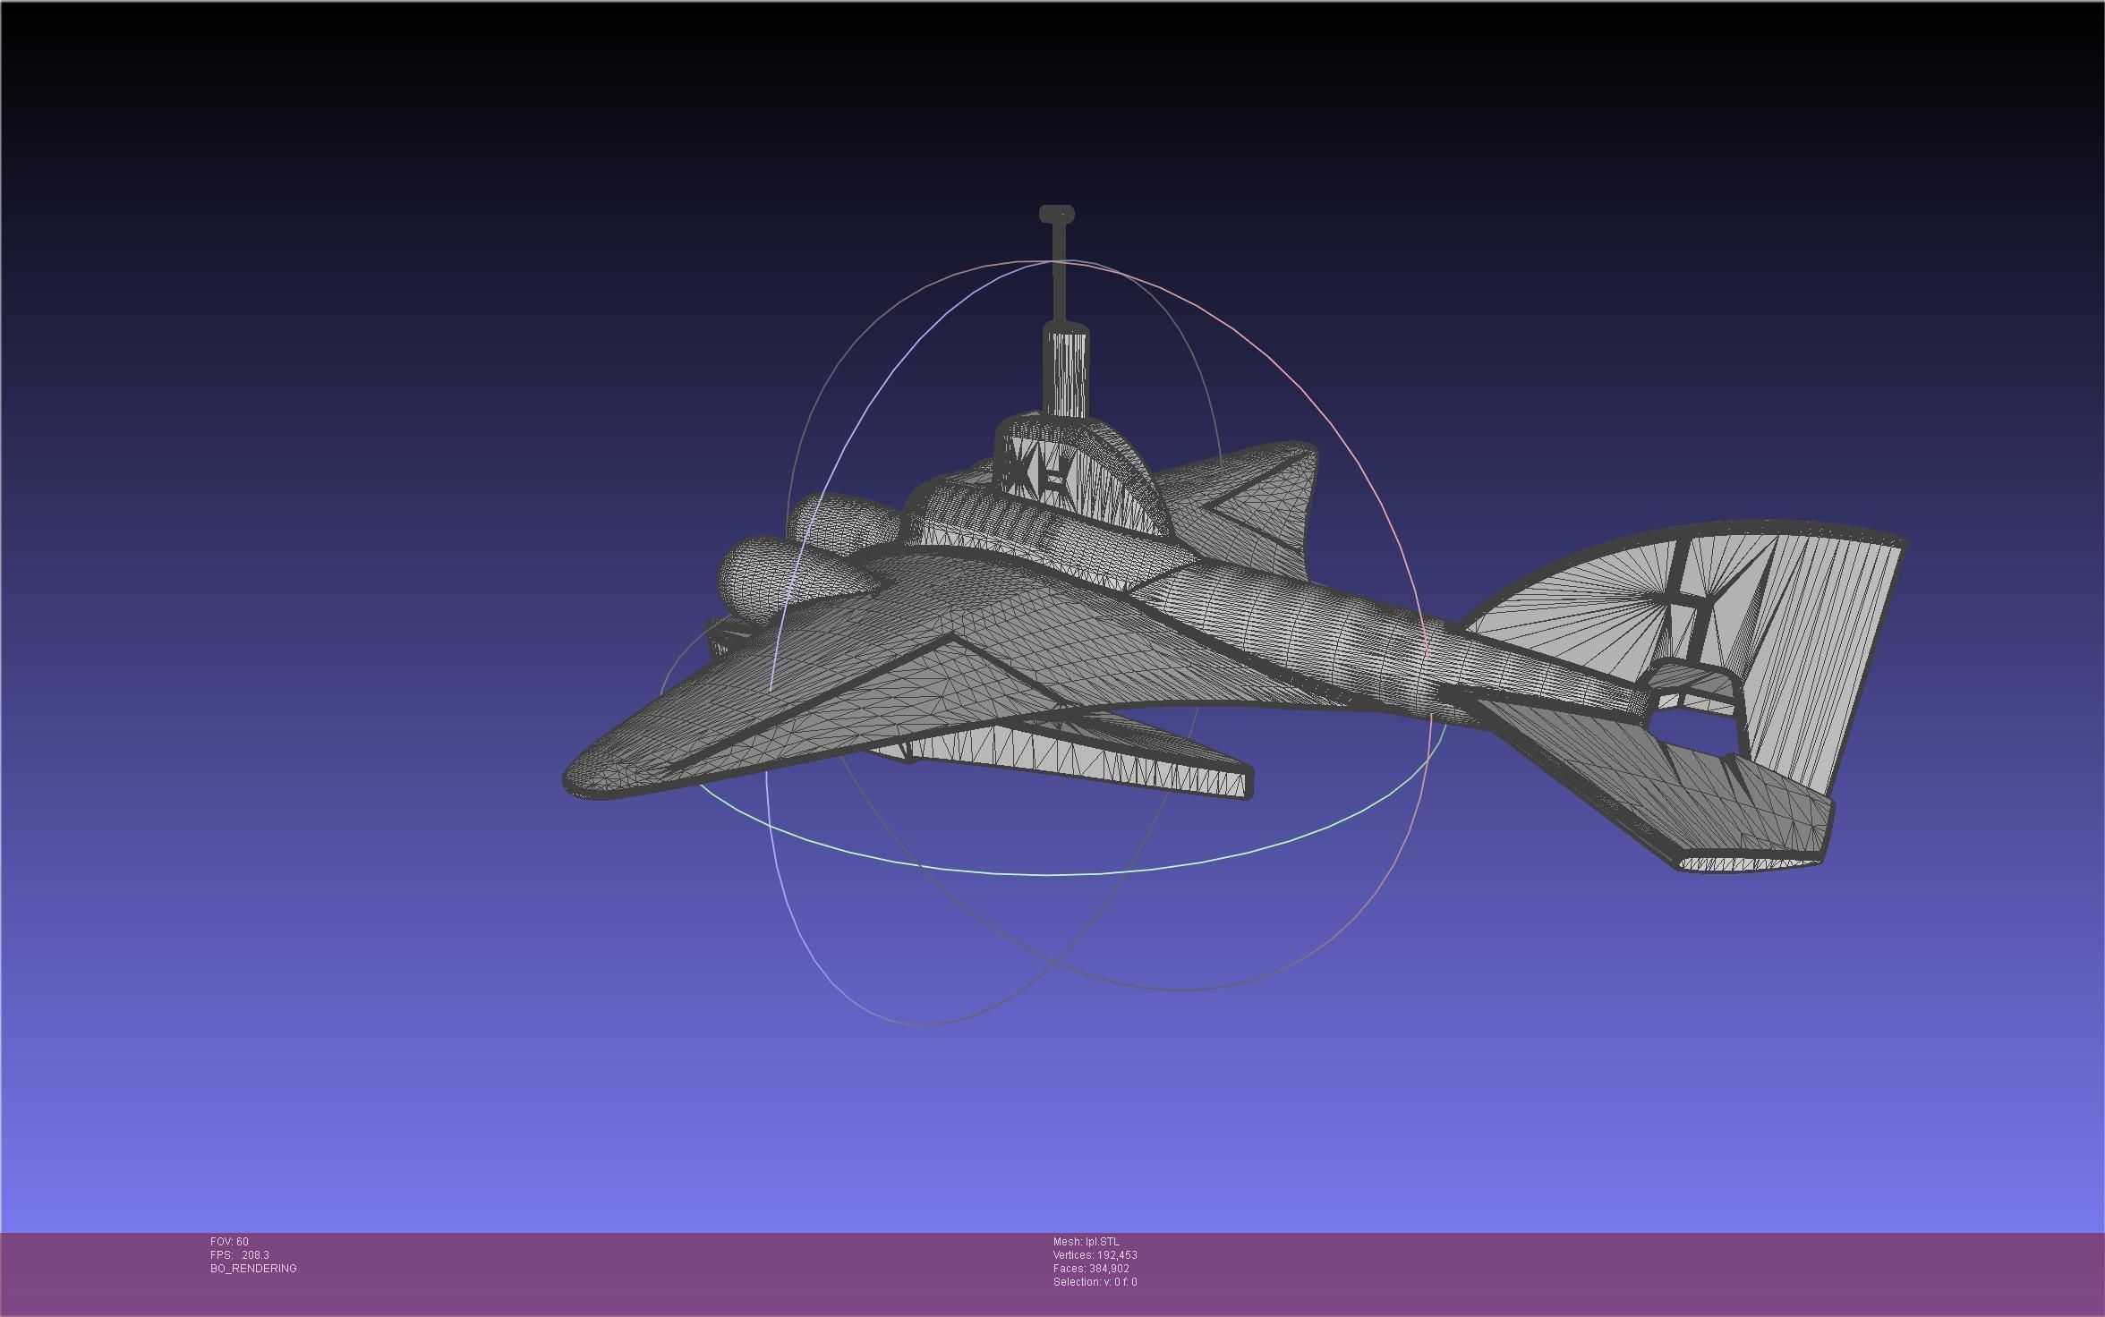Click the FPS readout text
The image size is (2105, 1317).
[239, 1254]
